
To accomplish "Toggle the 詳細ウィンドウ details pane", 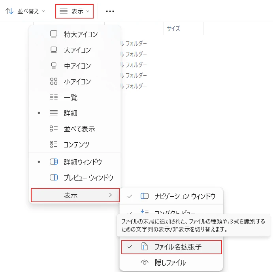I will [x=75, y=162].
